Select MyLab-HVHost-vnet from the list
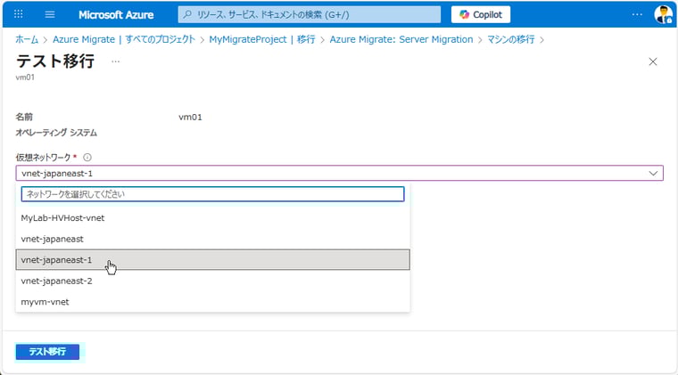 tap(212, 218)
